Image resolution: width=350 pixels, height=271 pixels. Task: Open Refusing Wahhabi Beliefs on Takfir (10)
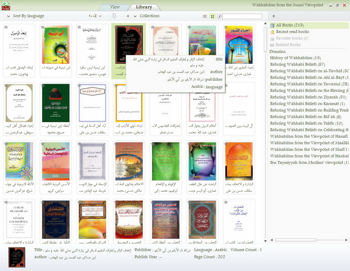coord(306,123)
